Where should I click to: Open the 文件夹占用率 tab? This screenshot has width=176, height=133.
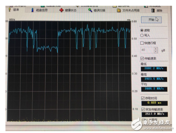click(x=128, y=11)
